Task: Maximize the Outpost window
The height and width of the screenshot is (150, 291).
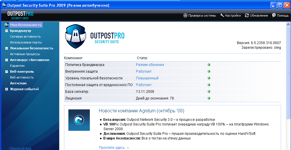Action: [280, 5]
